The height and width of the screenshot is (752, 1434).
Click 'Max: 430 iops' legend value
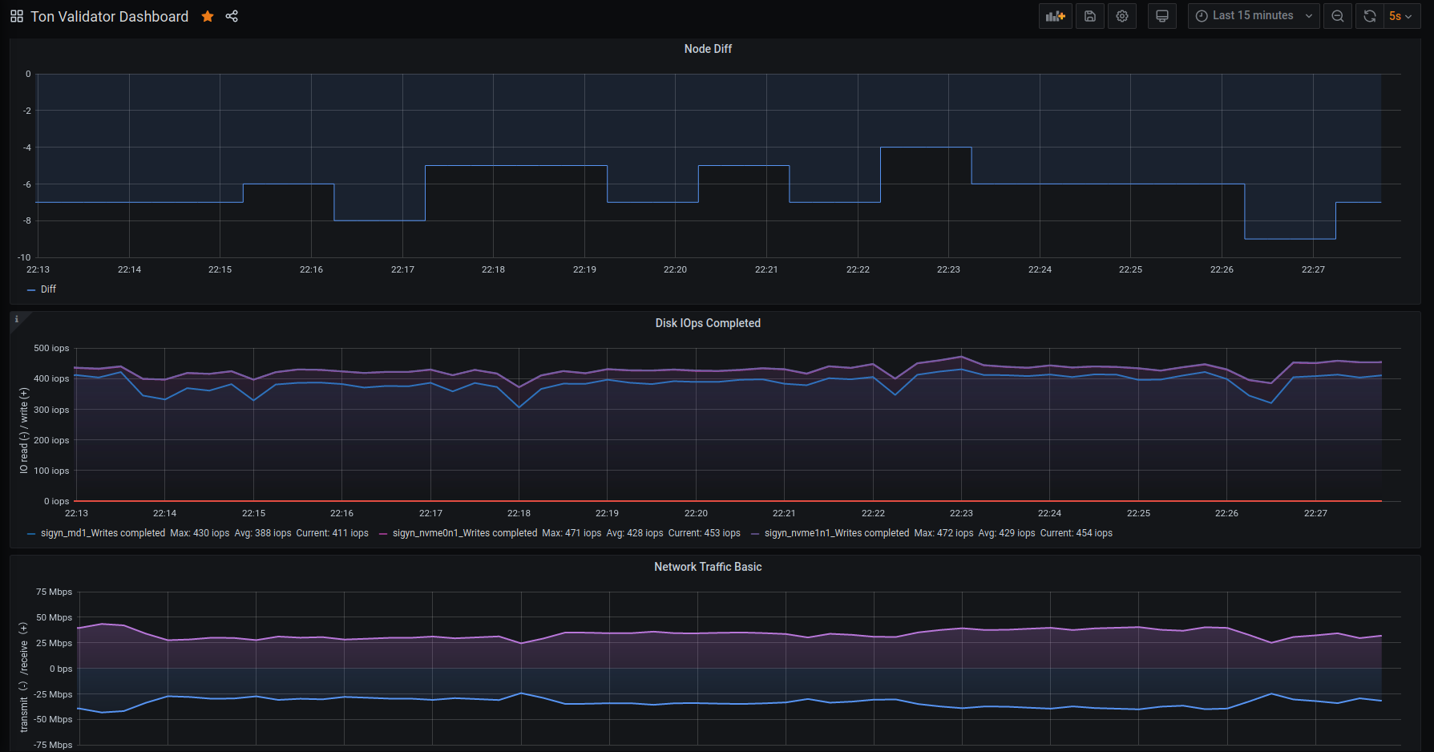200,533
